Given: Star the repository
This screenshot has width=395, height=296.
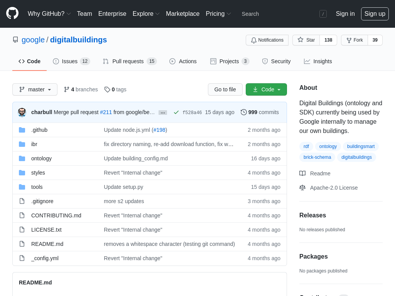Looking at the screenshot, I should point(306,40).
